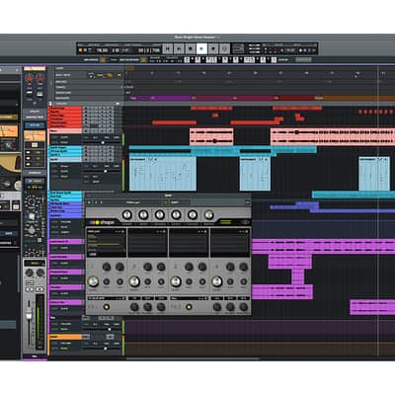Toggle the yellow switch in conductor track row
The width and height of the screenshot is (395, 395).
[x=109, y=75]
